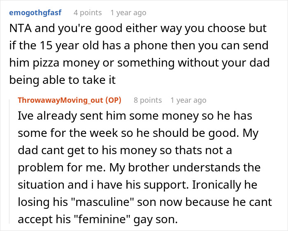Click the OP reply's "1 year ago" timestamp
The height and width of the screenshot is (231, 288).
click(188, 100)
